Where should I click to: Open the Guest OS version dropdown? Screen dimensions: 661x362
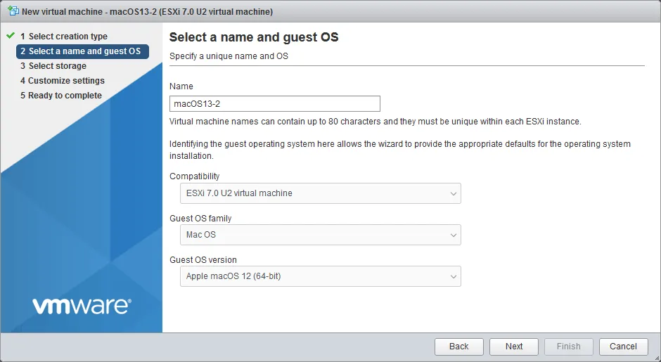point(320,276)
